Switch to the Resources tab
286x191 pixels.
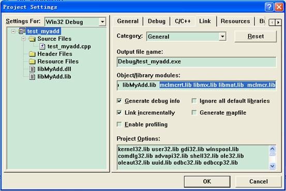pyautogui.click(x=235, y=21)
